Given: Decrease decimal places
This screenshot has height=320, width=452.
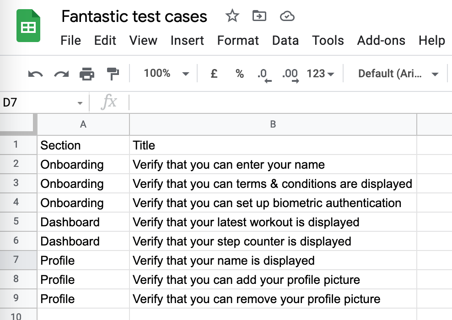Looking at the screenshot, I should [x=264, y=75].
